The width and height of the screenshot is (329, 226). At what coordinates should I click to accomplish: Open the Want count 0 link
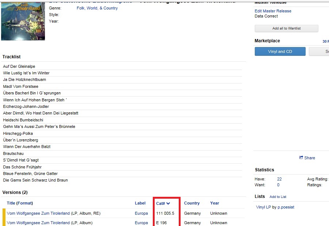pyautogui.click(x=278, y=185)
